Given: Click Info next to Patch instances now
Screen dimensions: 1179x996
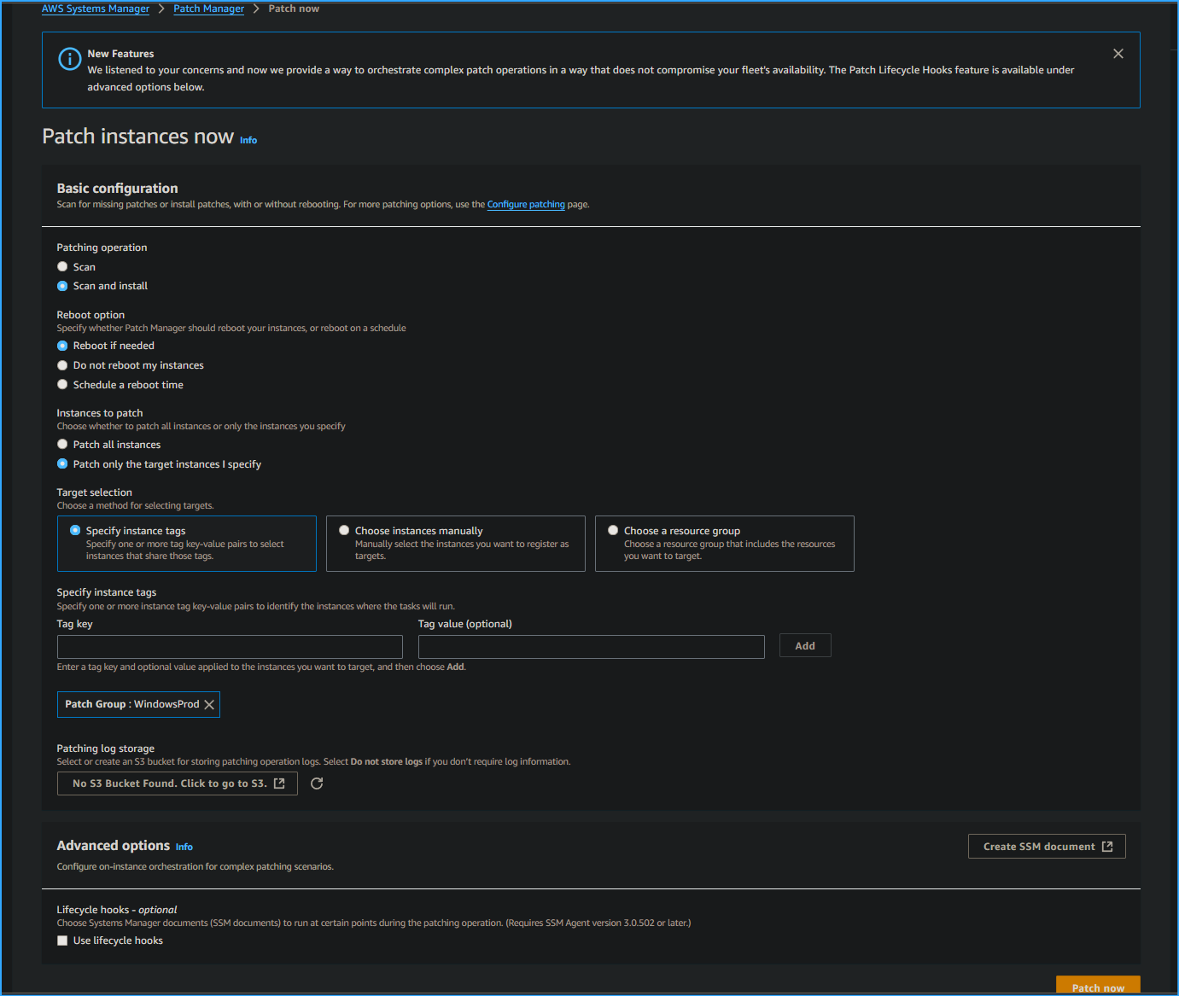Looking at the screenshot, I should click(x=248, y=139).
